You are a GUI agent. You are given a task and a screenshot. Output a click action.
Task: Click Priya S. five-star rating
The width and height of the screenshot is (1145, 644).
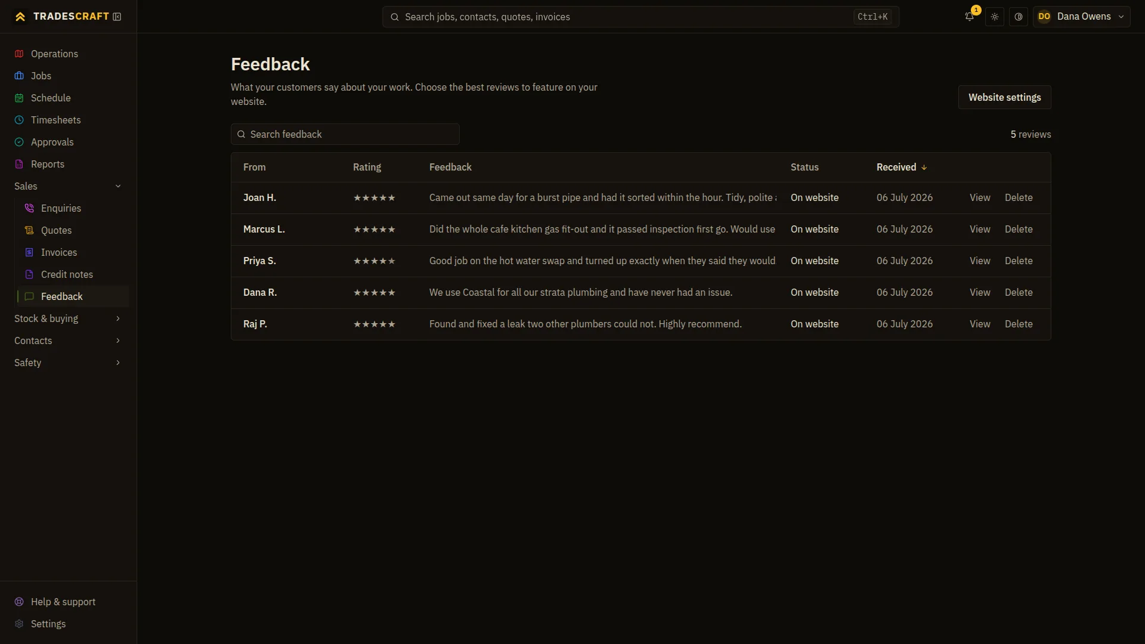(x=375, y=261)
